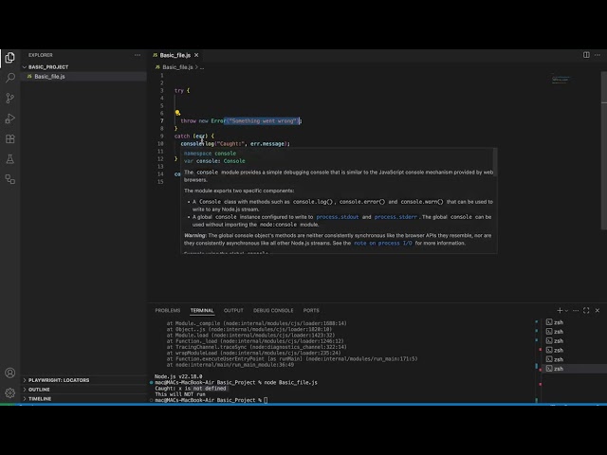Split the editor to the right
Image resolution: width=607 pixels, height=455 pixels.
coord(586,55)
